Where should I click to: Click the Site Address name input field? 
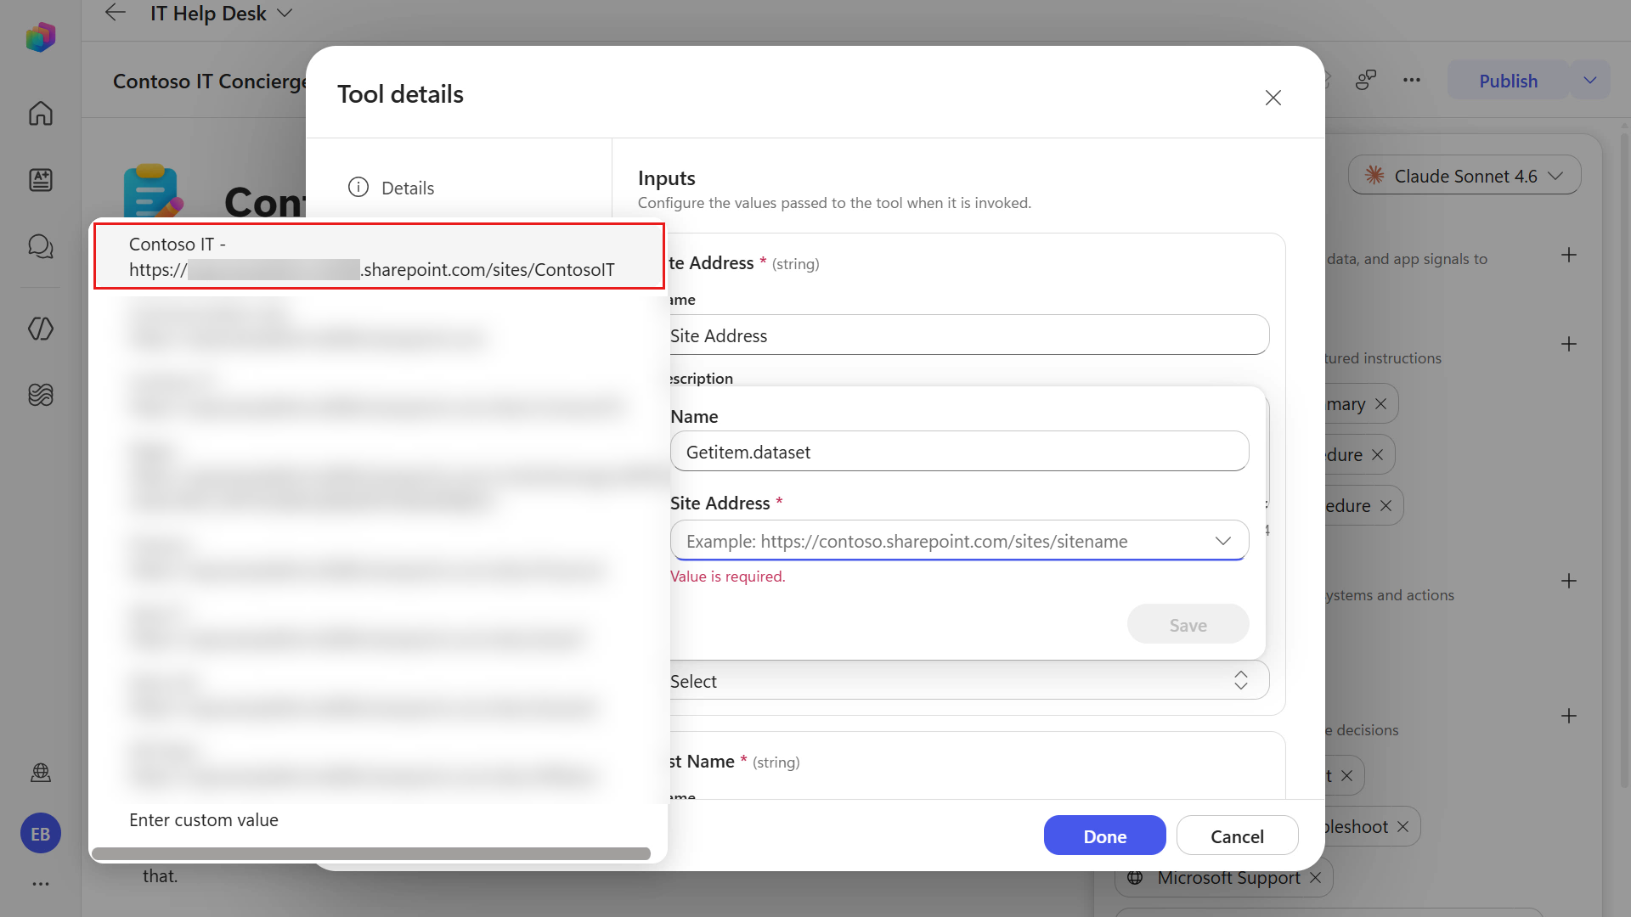[x=969, y=335]
